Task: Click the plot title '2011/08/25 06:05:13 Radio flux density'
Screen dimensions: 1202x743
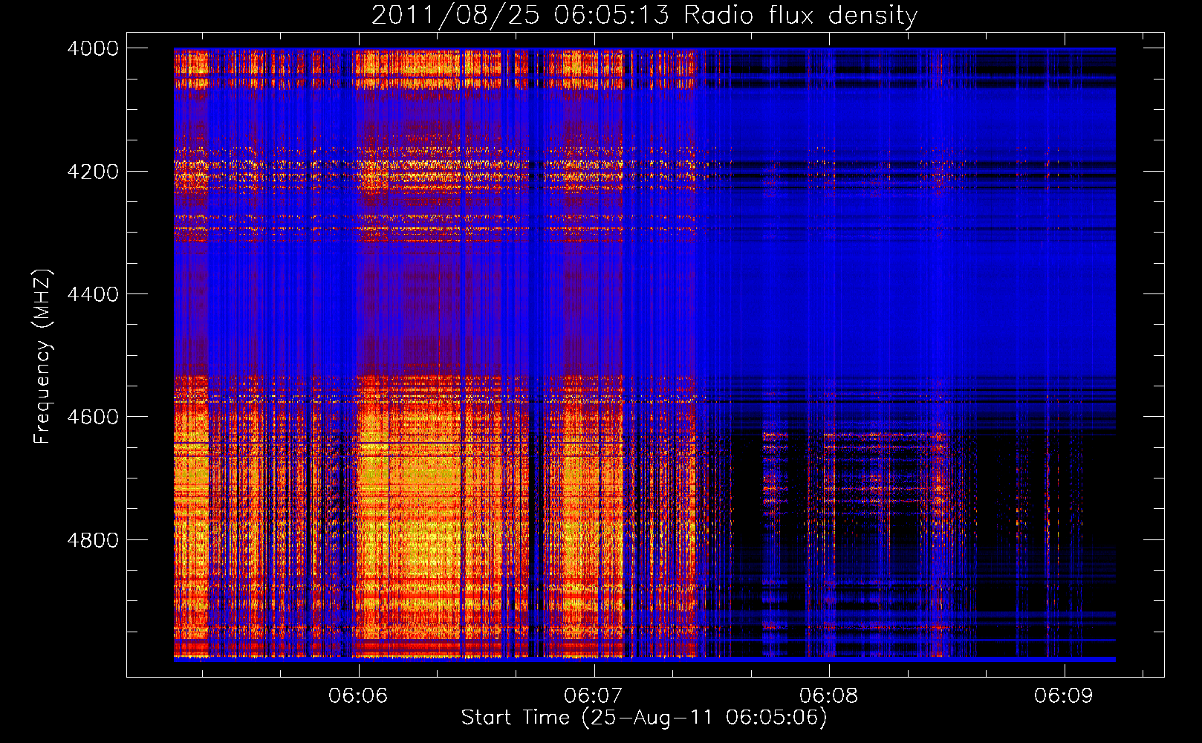Action: [644, 15]
